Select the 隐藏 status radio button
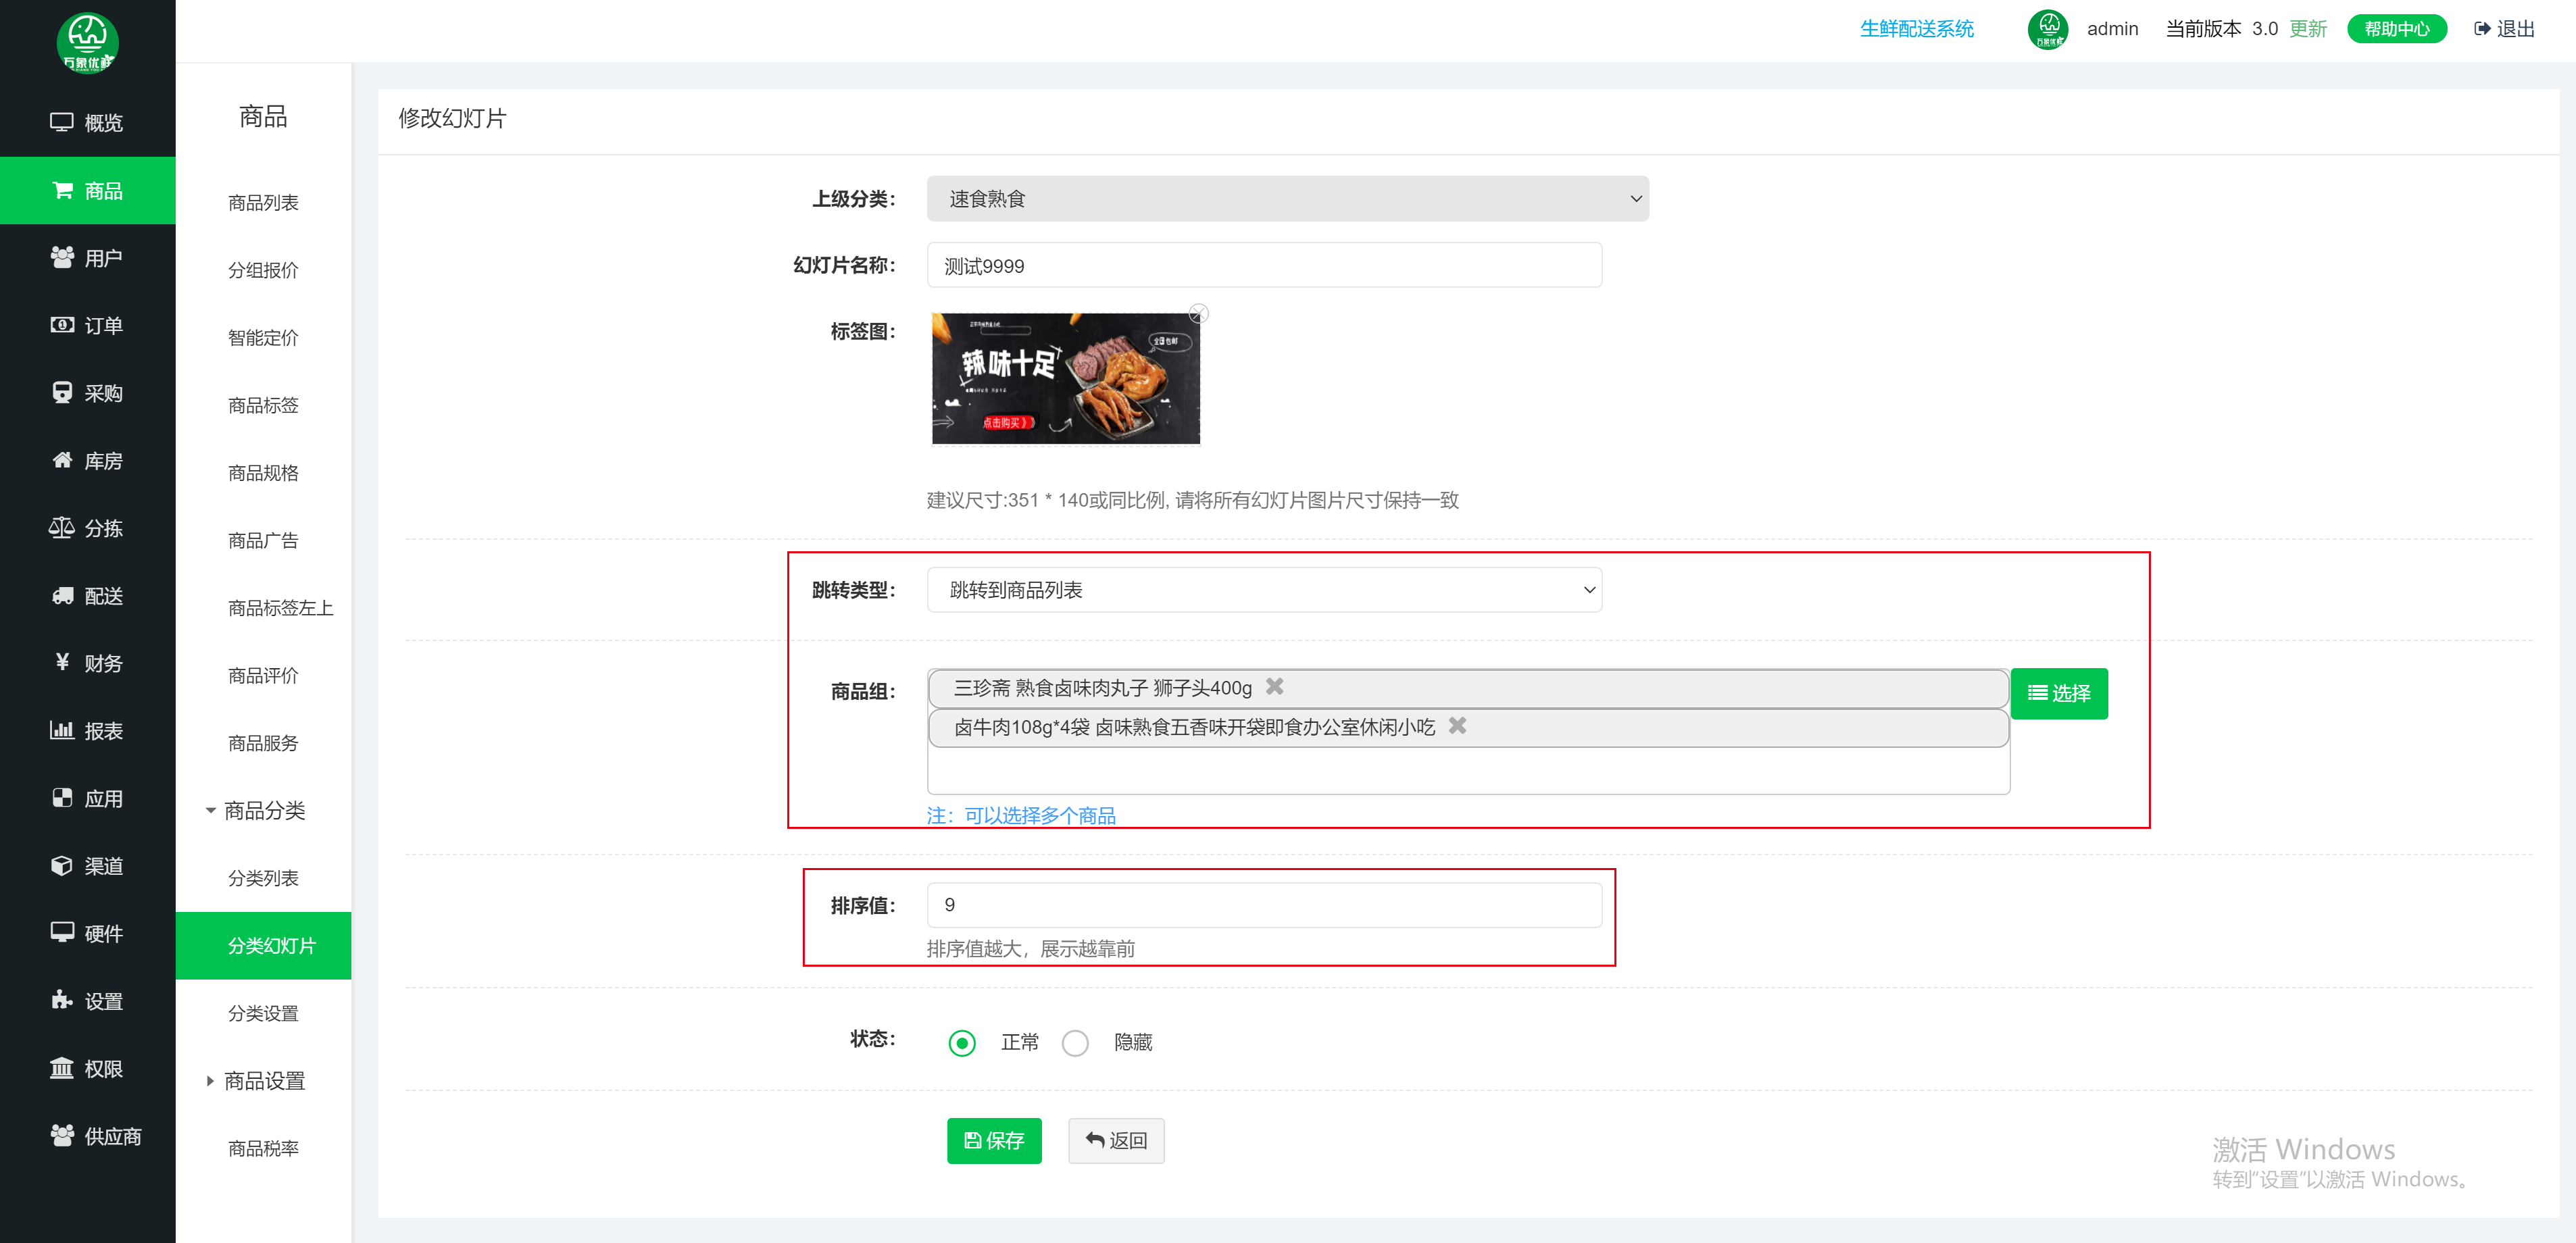Viewport: 2576px width, 1243px height. [x=1075, y=1042]
